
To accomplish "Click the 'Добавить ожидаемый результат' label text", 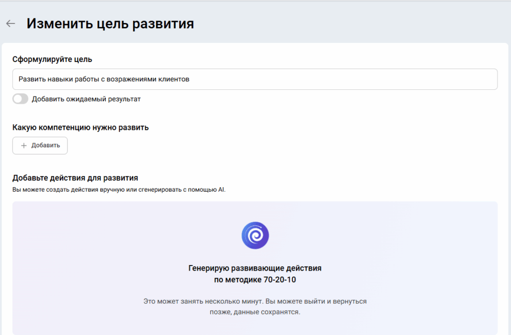I will (x=86, y=99).
